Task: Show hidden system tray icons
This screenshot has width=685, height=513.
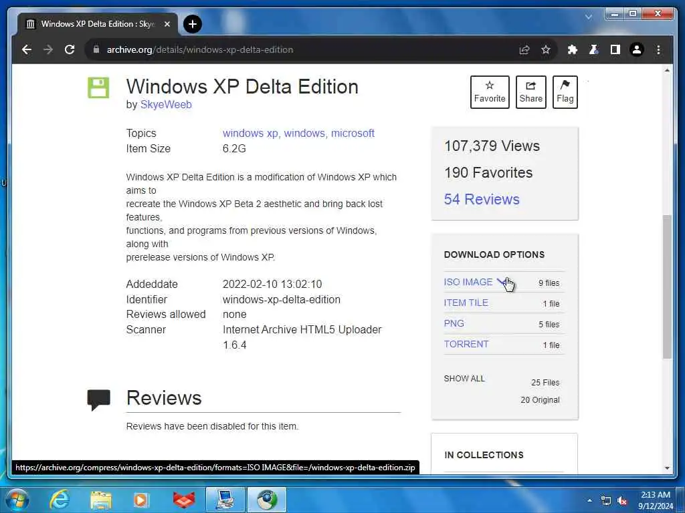Action: [x=589, y=501]
